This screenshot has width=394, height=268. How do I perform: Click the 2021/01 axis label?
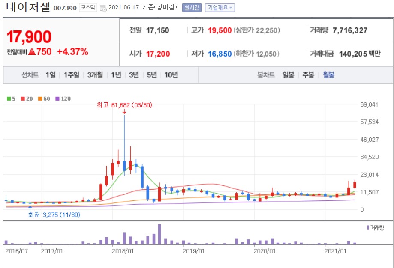335,251
